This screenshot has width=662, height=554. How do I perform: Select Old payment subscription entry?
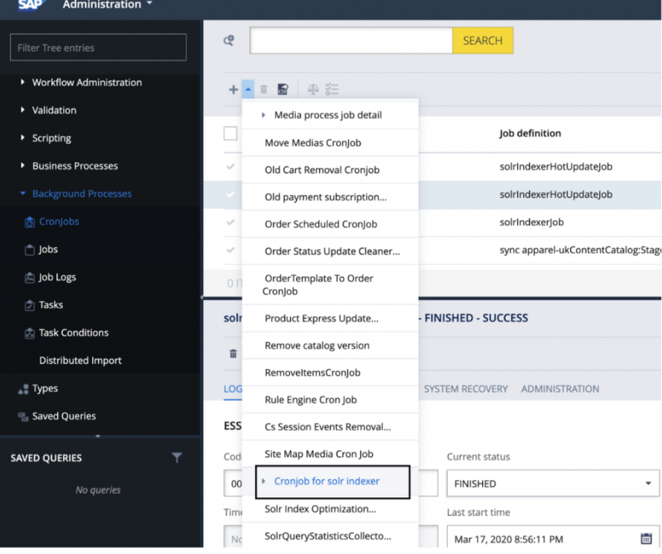(330, 197)
